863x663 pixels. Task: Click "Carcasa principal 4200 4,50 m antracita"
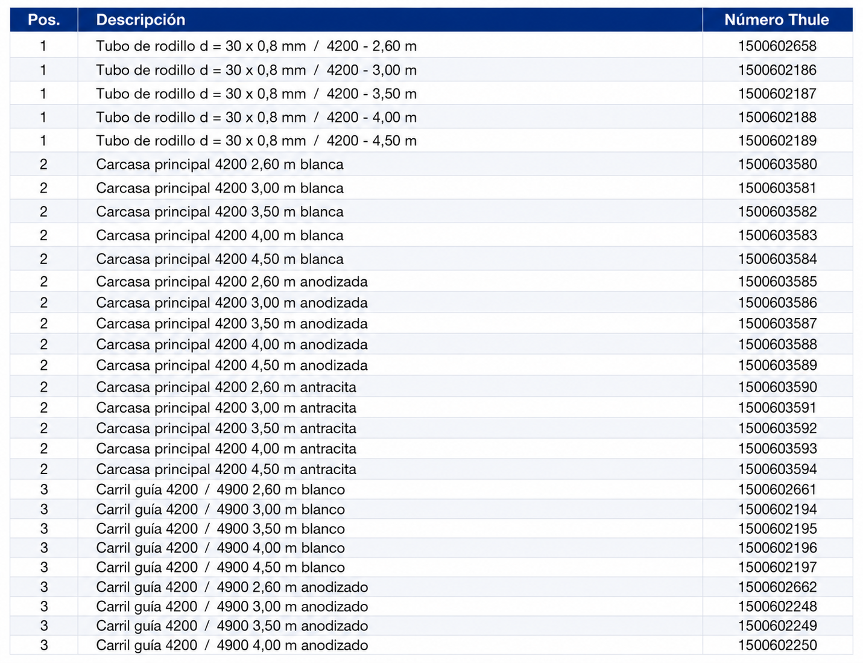[226, 469]
